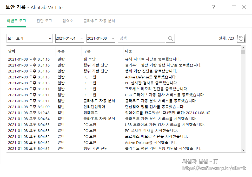Image resolution: width=252 pixels, height=177 pixels.
Task: Click the 웹 보안 category cell
Action: coord(89,59)
